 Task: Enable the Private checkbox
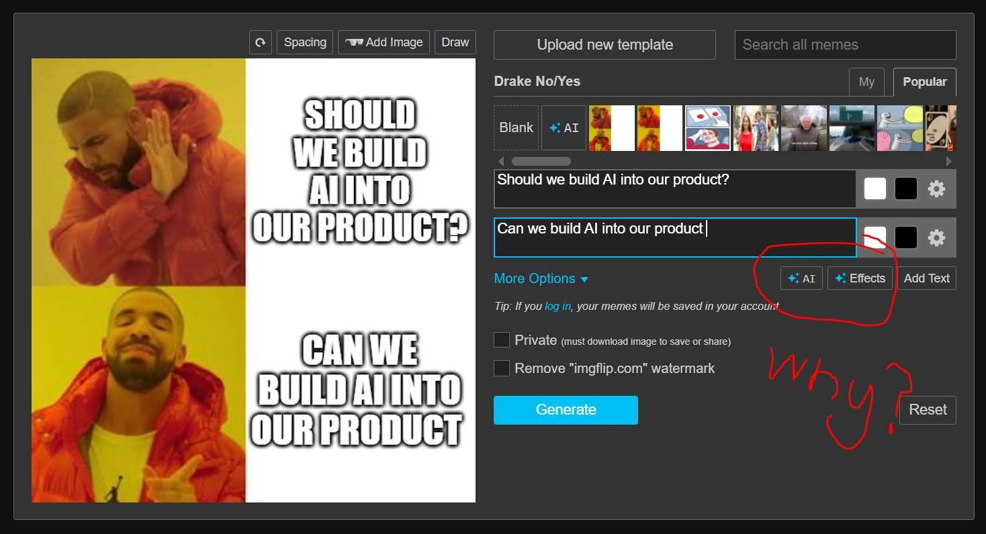pyautogui.click(x=502, y=340)
